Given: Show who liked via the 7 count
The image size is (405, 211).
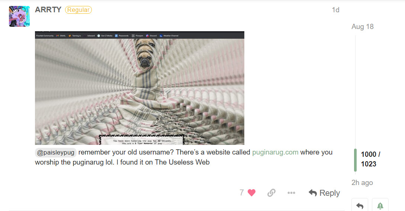Looking at the screenshot, I should [x=241, y=192].
